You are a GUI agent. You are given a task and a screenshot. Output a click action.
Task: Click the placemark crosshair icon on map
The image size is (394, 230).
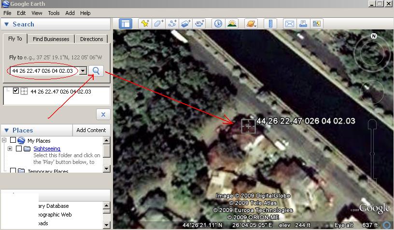click(248, 126)
